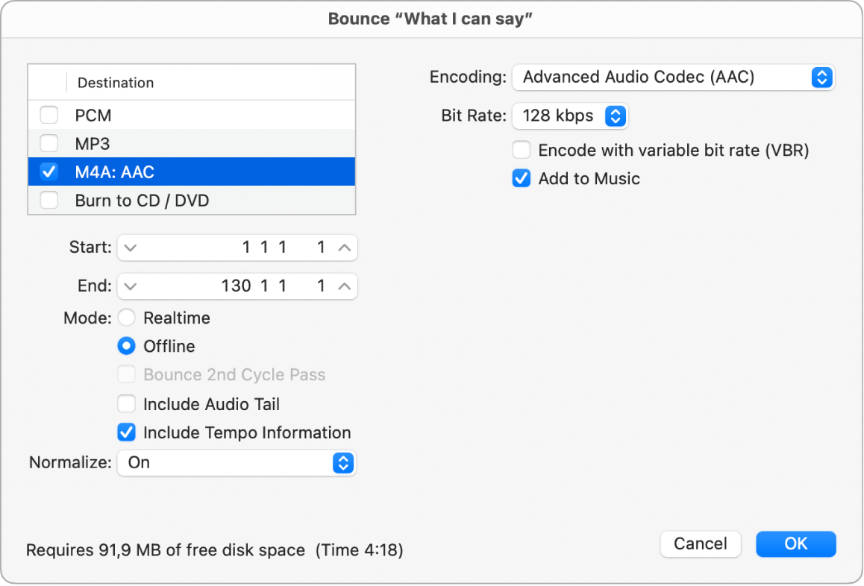Viewport: 864px width, 586px height.
Task: Disable Include Tempo Information
Action: (x=127, y=432)
